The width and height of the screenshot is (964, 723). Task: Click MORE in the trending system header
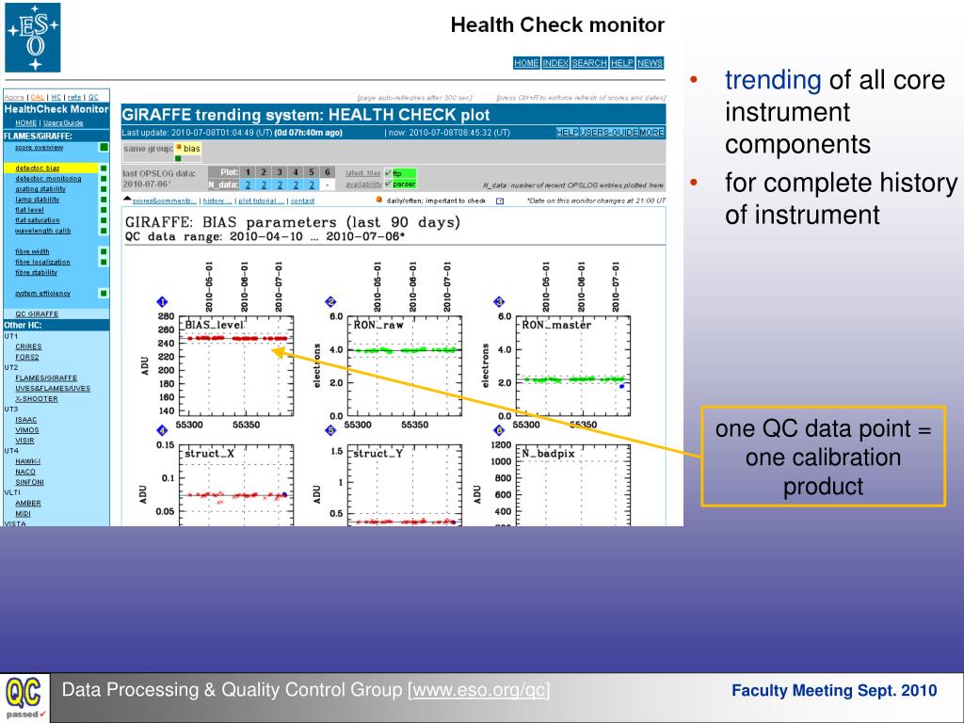651,132
